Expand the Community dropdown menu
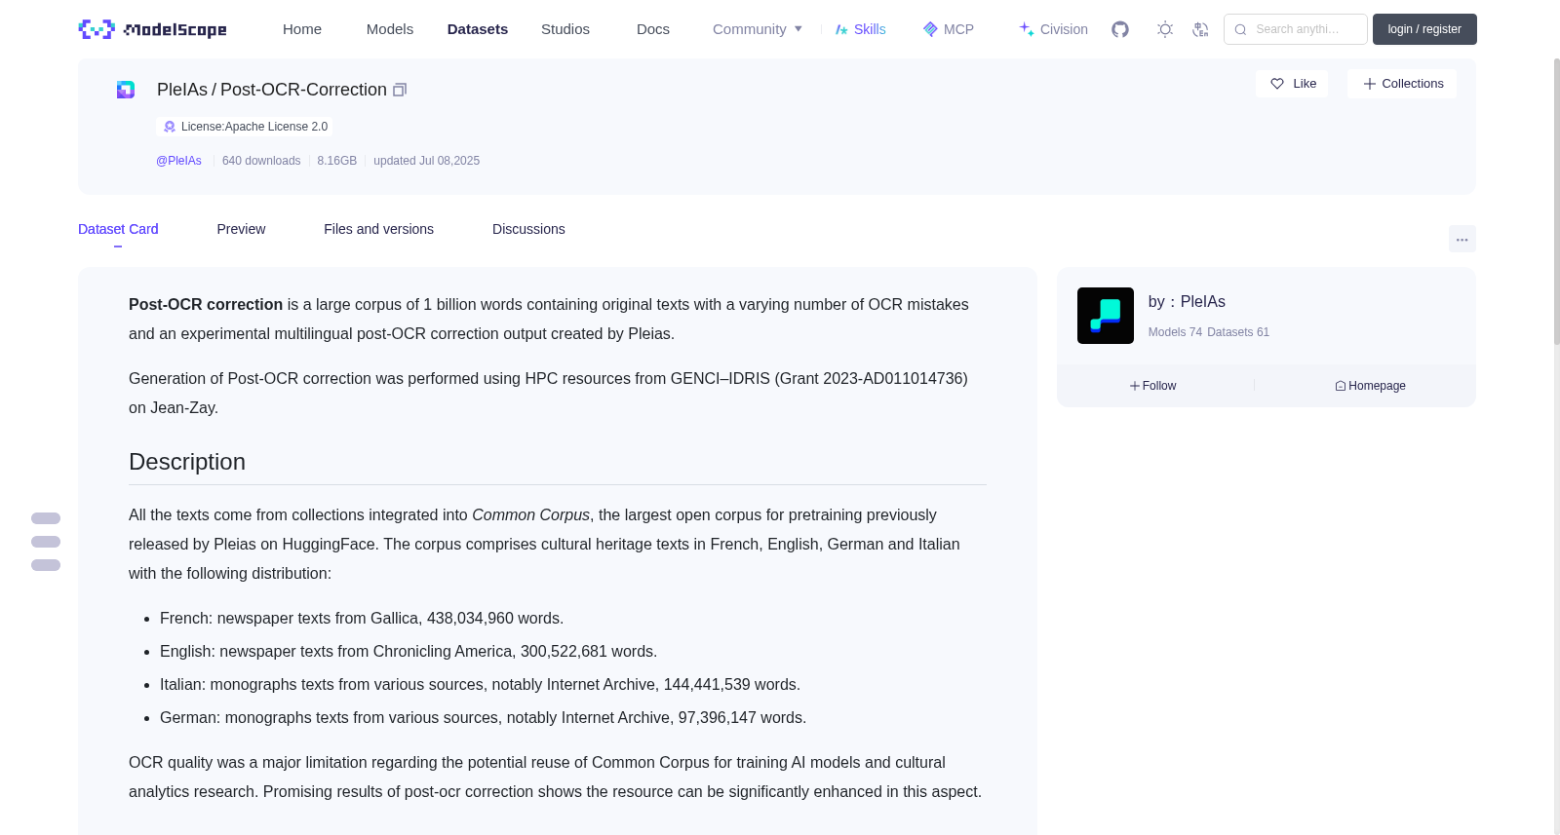This screenshot has width=1560, height=835. pos(758,29)
